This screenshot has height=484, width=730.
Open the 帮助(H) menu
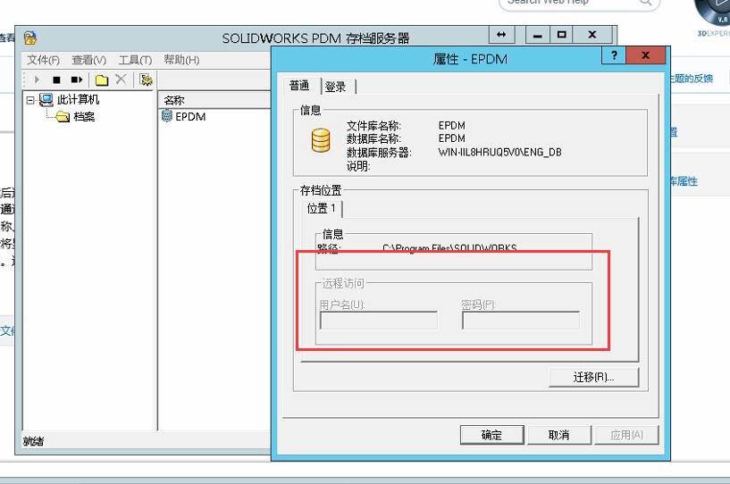(x=181, y=60)
